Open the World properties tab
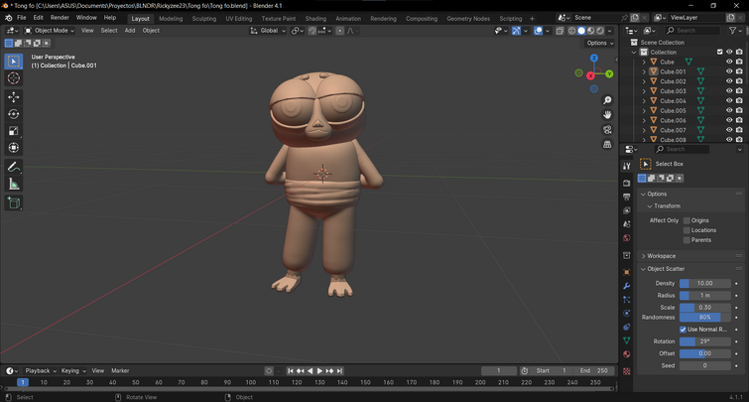Image resolution: width=749 pixels, height=402 pixels. point(627,238)
